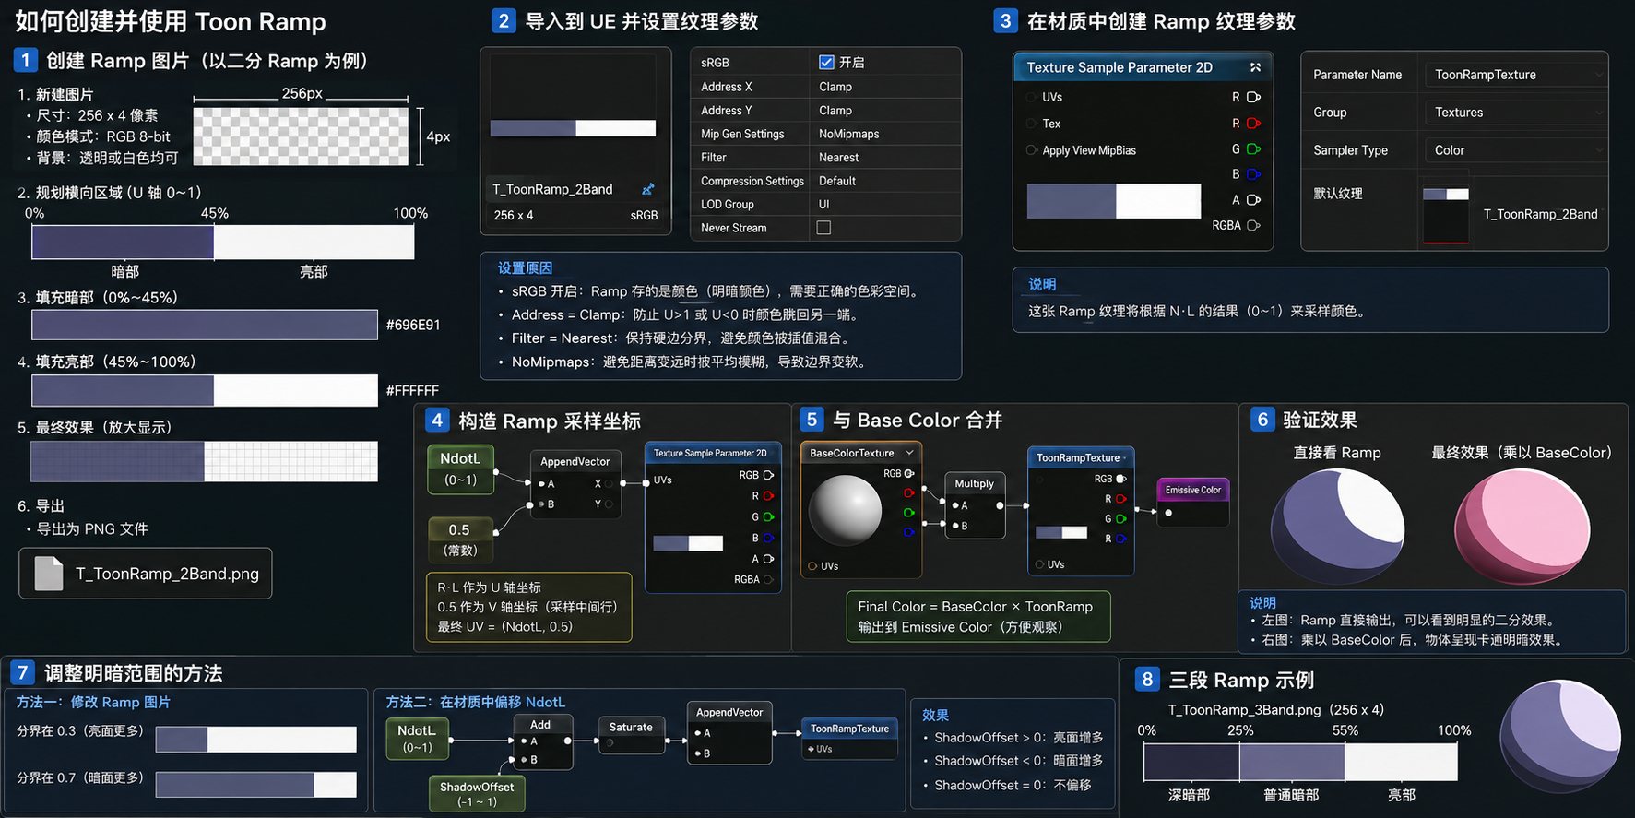The height and width of the screenshot is (818, 1635).
Task: Click the dark ramp fill bar labeled #696E91
Action: point(205,325)
